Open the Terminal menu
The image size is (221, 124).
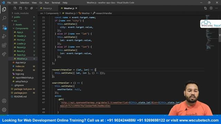click(56, 3)
